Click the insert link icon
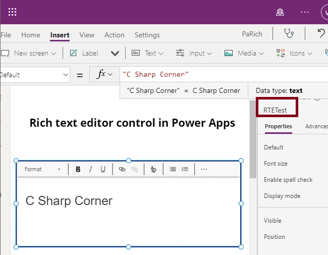Viewport: 328px width, 255px height. (x=122, y=169)
